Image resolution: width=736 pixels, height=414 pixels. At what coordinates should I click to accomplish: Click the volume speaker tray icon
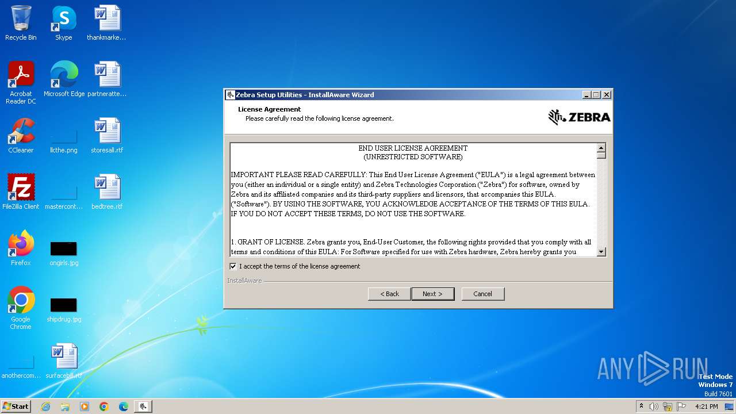(x=654, y=407)
